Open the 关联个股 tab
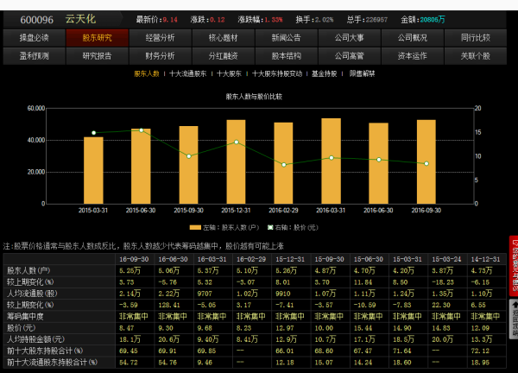Image resolution: width=518 pixels, height=373 pixels. tap(476, 56)
